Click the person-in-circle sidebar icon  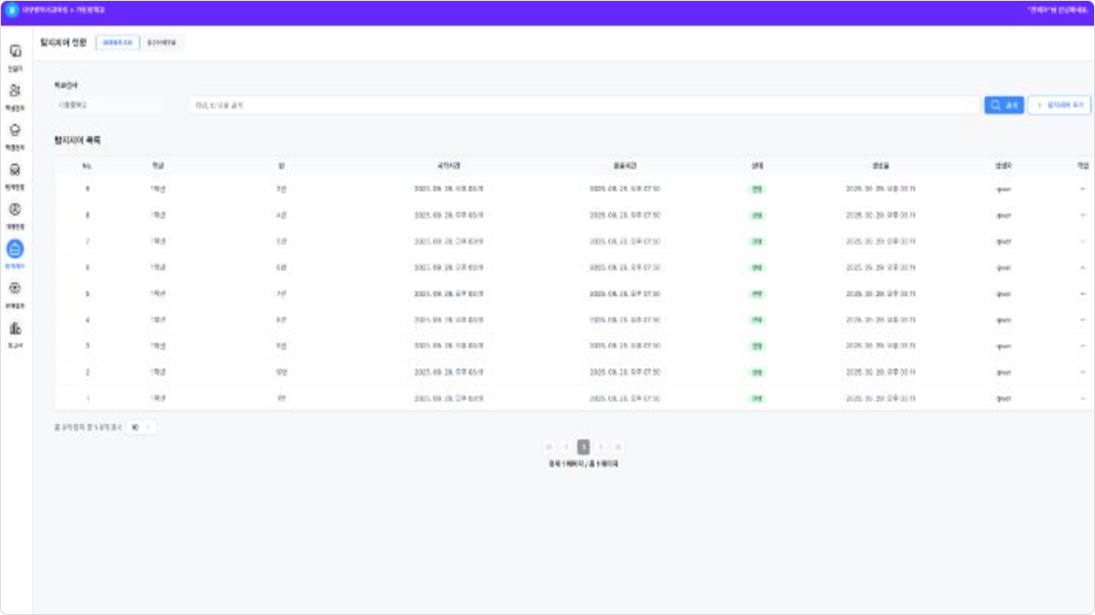[x=15, y=210]
